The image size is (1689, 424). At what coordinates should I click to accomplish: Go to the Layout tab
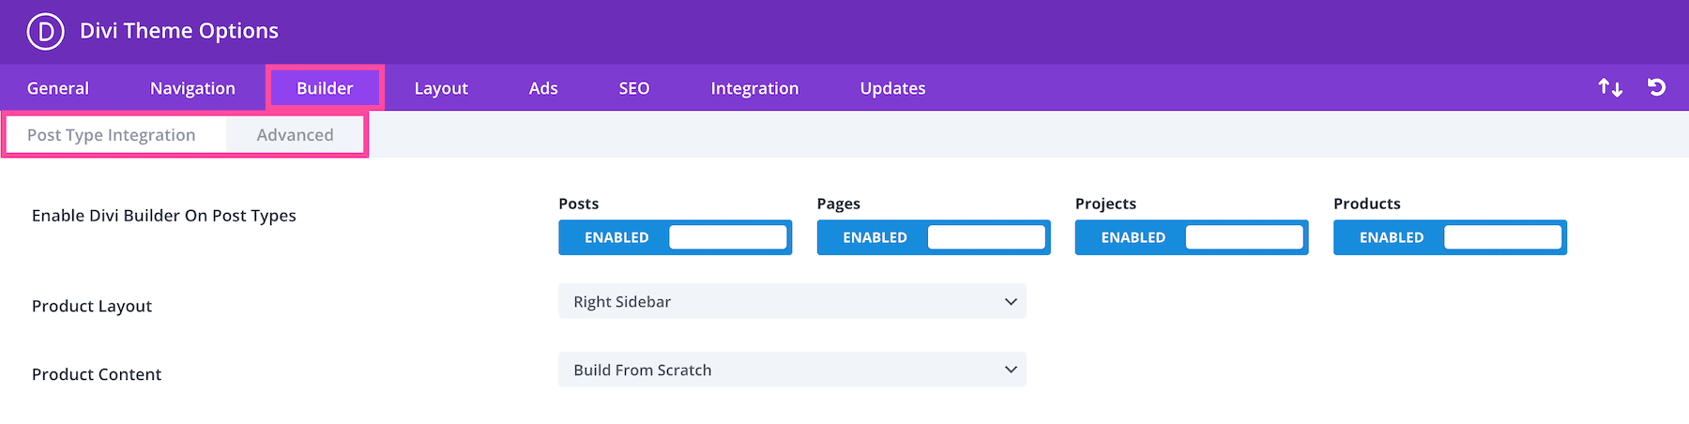tap(441, 88)
